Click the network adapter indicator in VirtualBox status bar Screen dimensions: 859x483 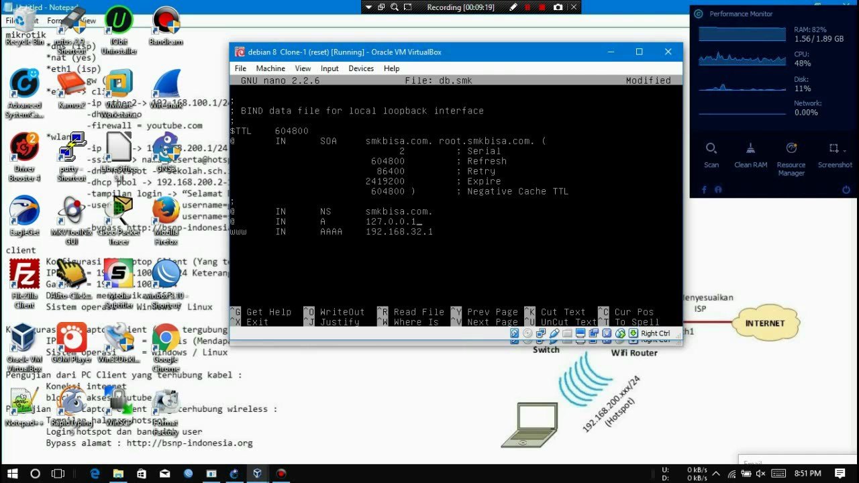[x=541, y=333]
